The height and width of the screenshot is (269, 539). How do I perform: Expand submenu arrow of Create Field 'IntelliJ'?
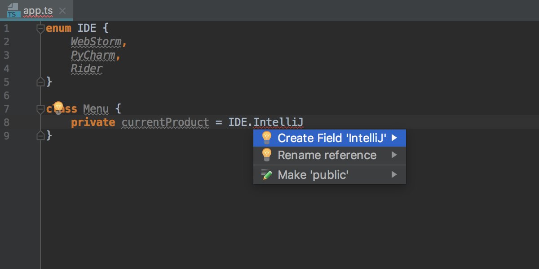pos(394,138)
